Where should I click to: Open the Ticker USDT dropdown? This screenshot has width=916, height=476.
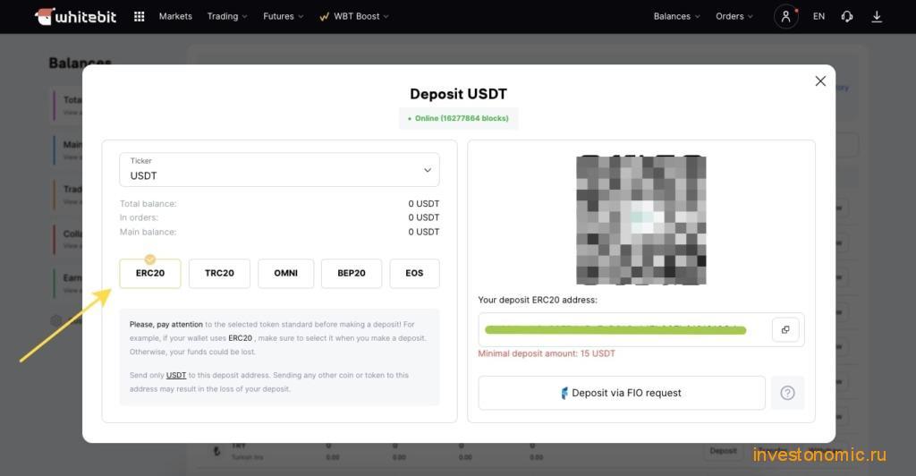279,170
